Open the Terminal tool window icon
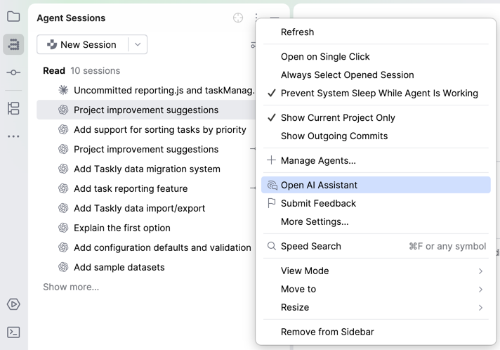The image size is (500, 350). pyautogui.click(x=13, y=332)
